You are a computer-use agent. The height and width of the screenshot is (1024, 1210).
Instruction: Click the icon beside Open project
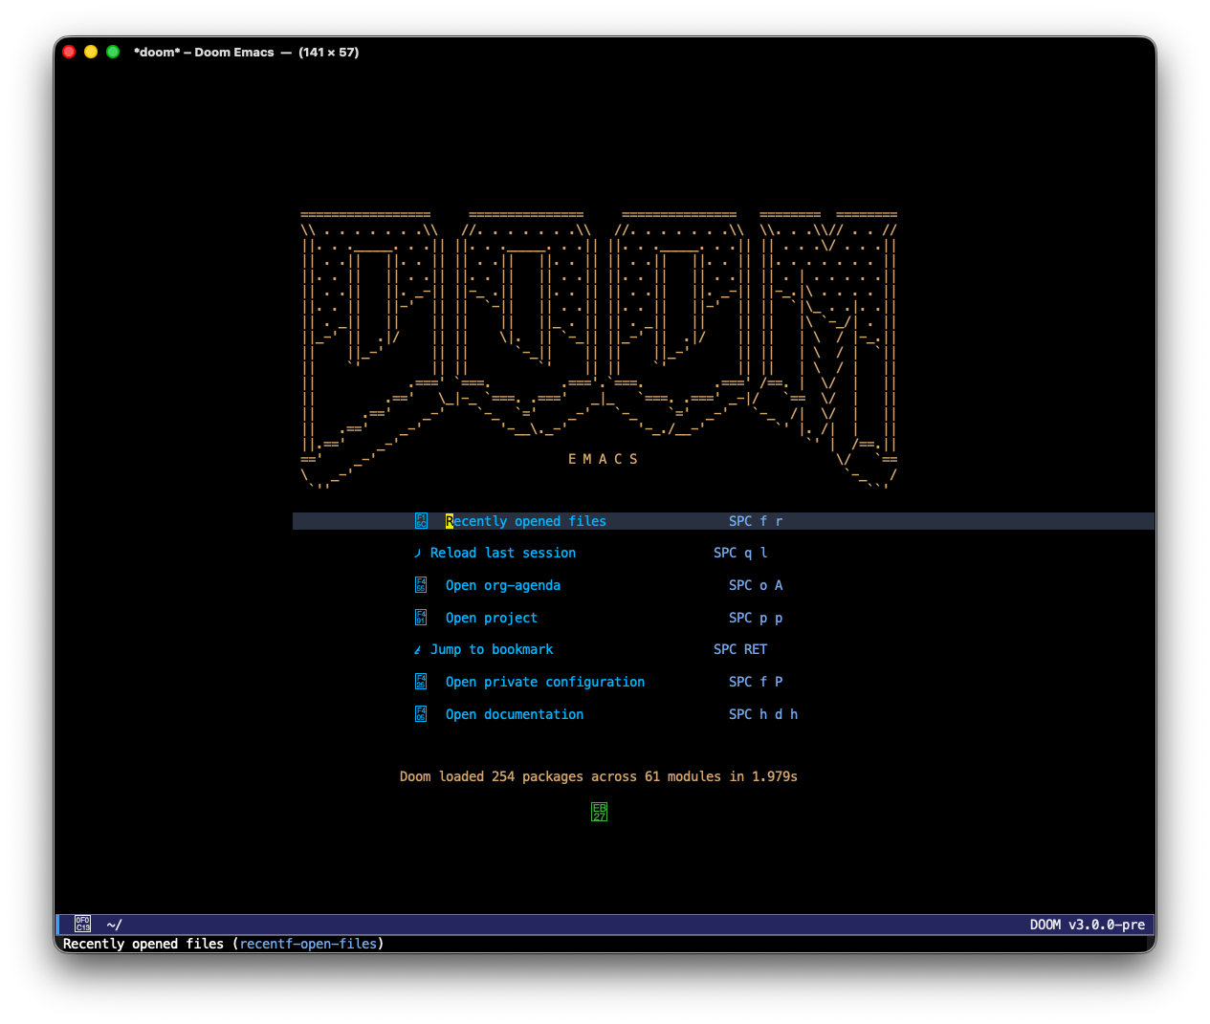coord(421,618)
